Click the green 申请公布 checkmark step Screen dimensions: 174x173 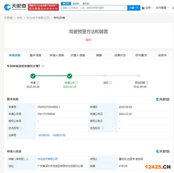point(70,76)
